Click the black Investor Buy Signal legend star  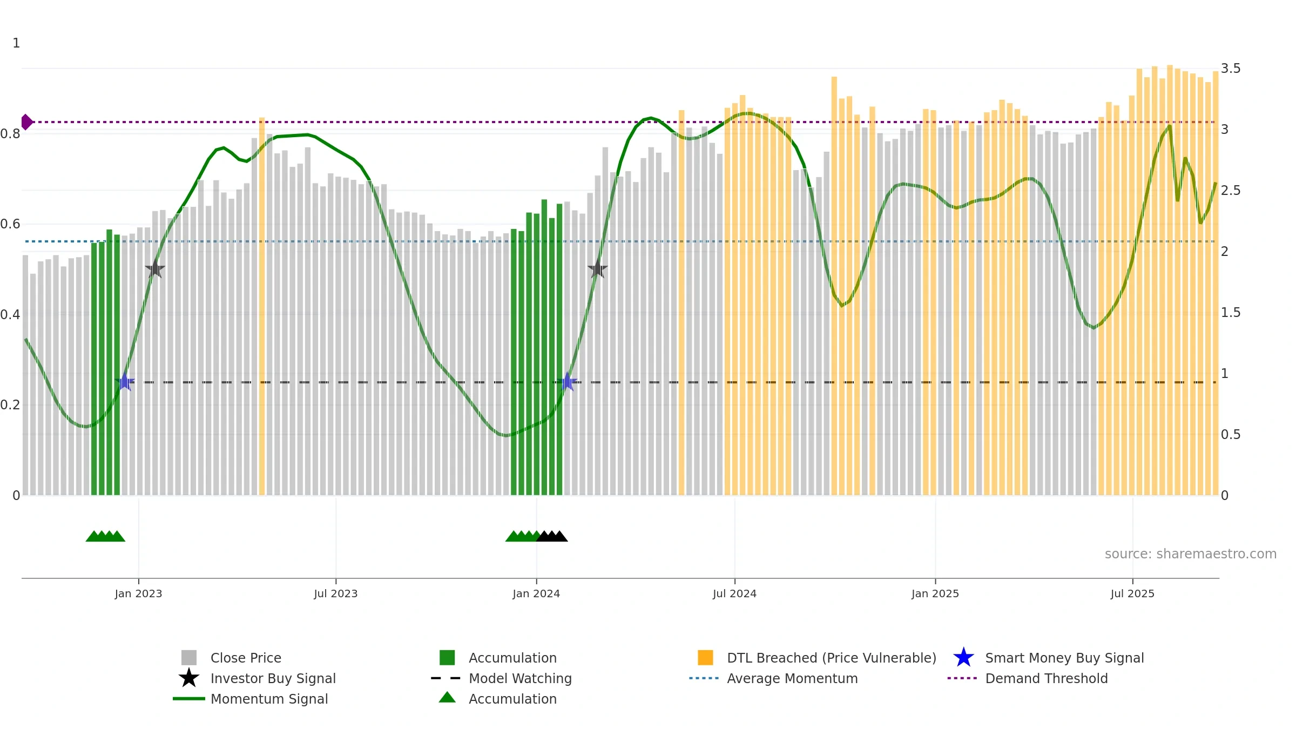(189, 678)
